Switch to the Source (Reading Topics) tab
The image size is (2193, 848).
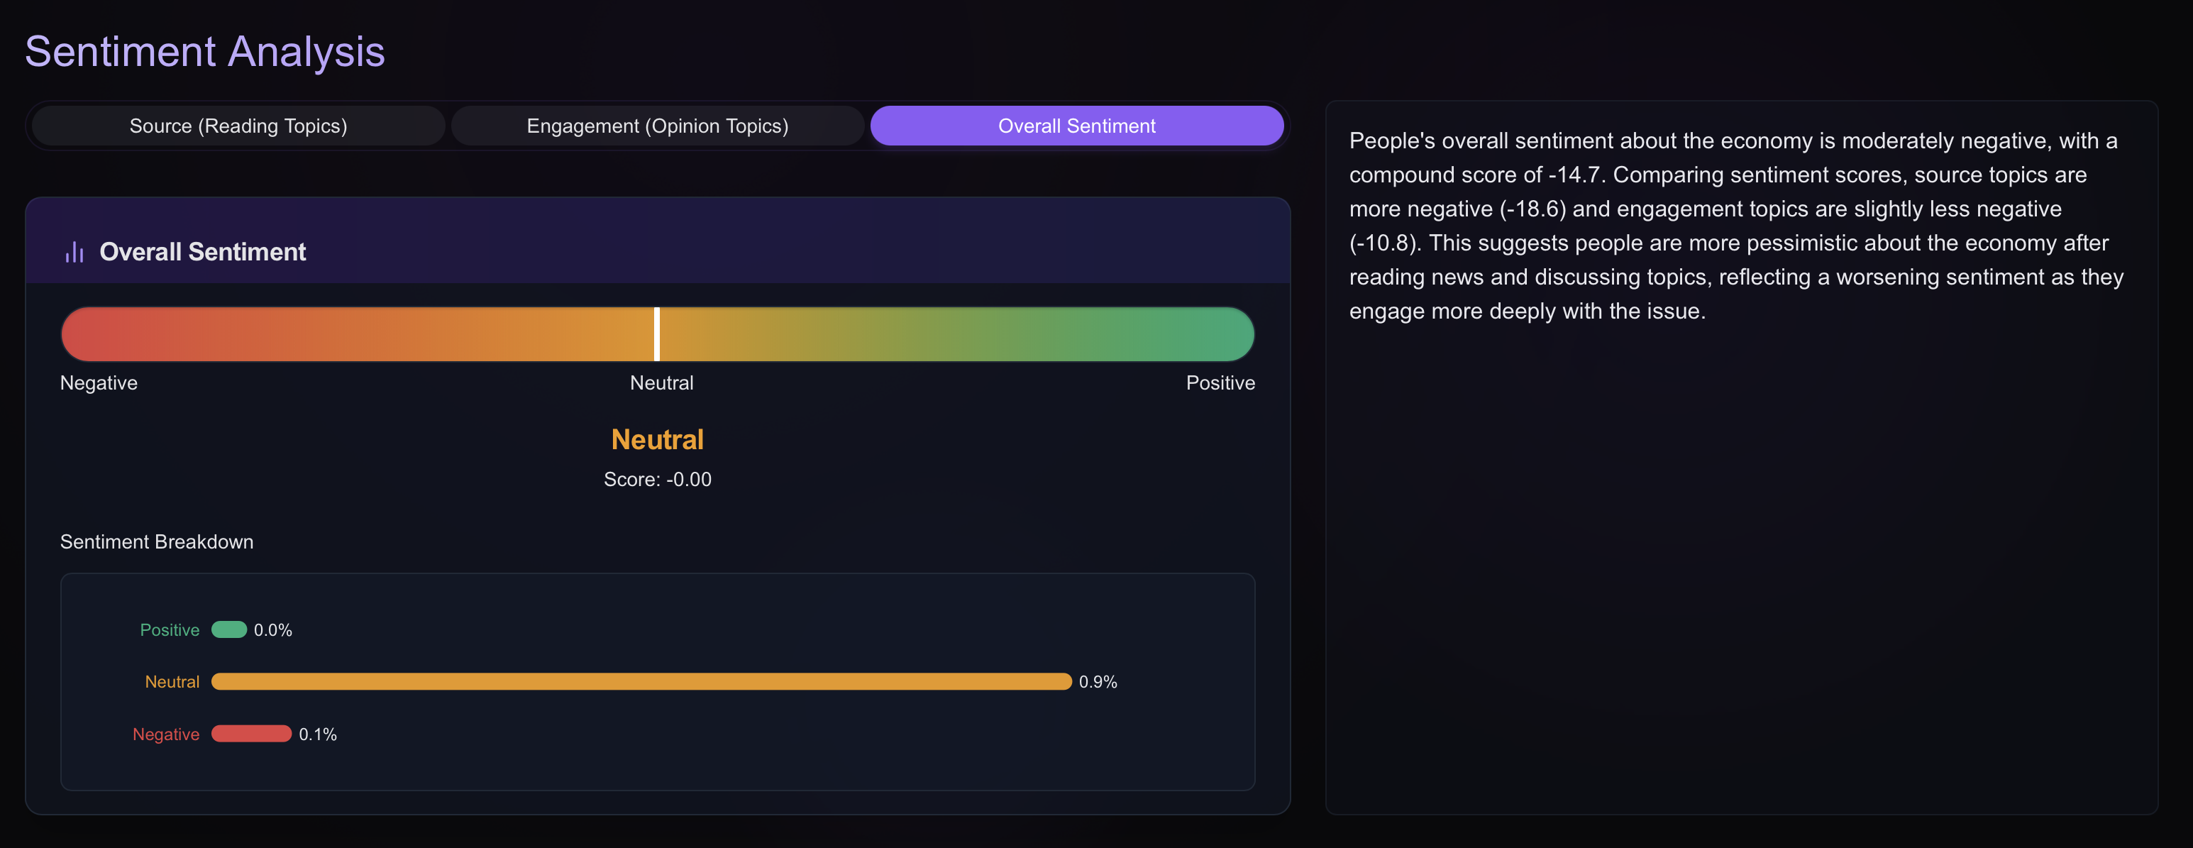click(x=238, y=125)
